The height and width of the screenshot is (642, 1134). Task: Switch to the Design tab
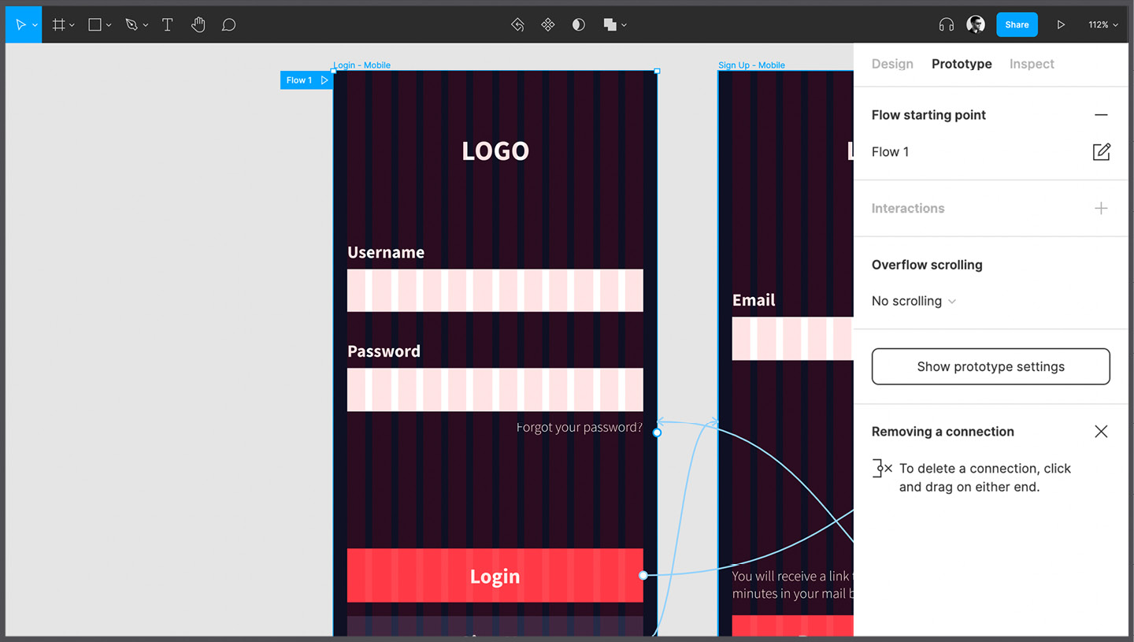click(892, 64)
